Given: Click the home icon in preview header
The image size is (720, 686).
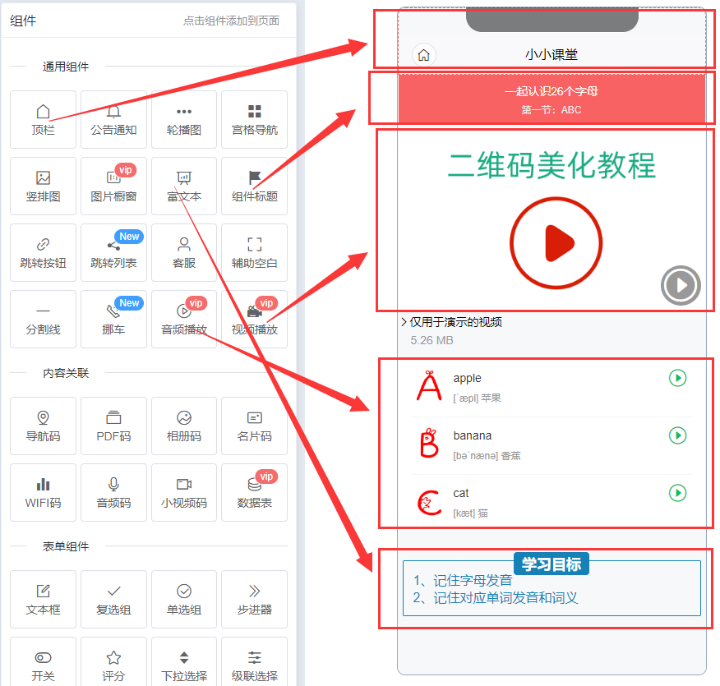Looking at the screenshot, I should tap(423, 55).
